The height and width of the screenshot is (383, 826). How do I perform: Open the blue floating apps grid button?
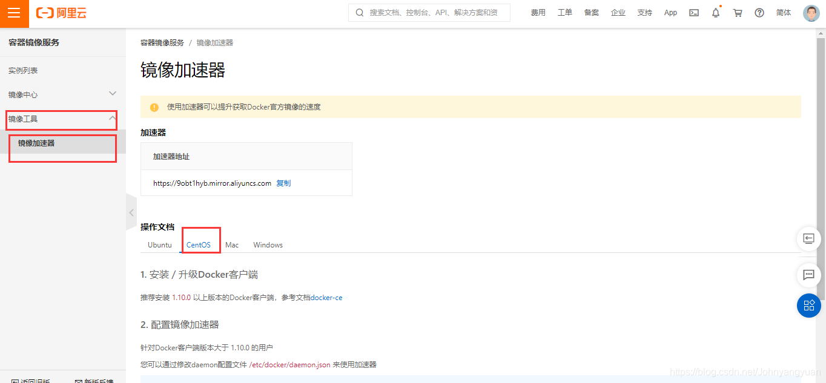(x=808, y=306)
